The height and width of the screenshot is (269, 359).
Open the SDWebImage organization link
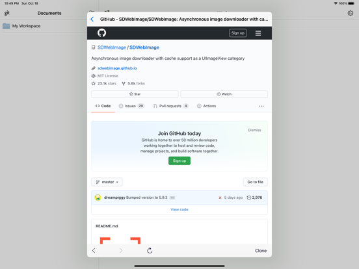[x=112, y=47]
